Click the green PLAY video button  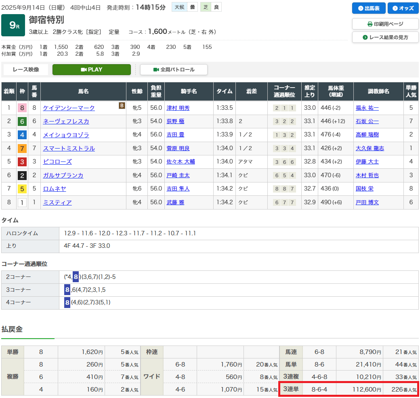(92, 69)
